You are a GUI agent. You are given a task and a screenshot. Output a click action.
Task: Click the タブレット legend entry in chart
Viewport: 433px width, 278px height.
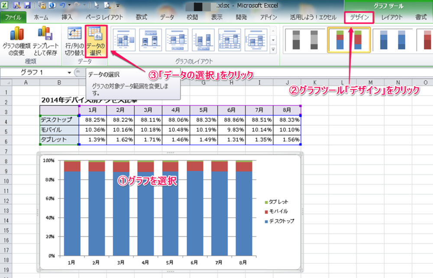click(x=278, y=202)
